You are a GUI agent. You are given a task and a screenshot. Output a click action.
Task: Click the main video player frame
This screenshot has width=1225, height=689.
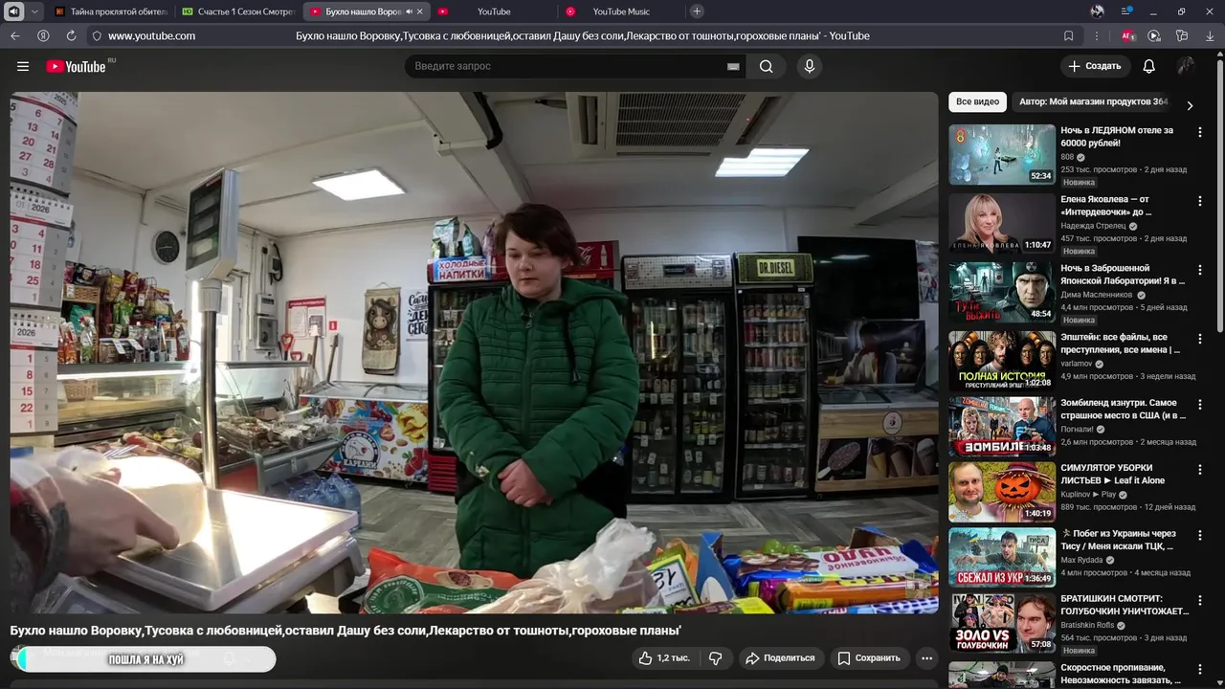474,352
